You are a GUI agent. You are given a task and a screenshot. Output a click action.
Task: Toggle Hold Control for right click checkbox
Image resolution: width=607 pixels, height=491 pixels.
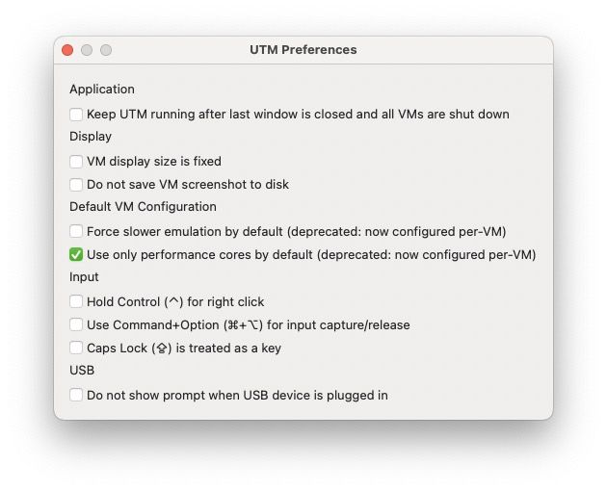(76, 301)
